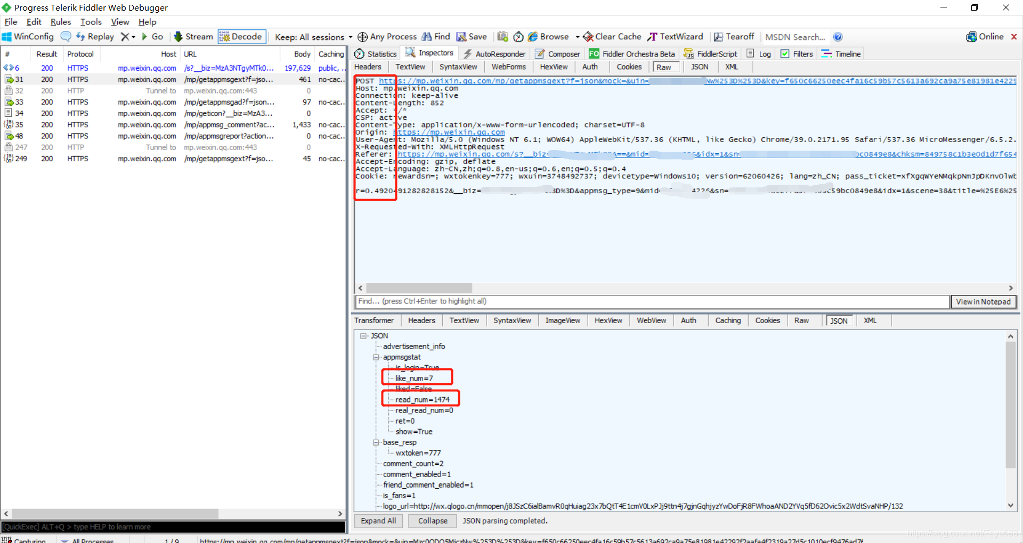Open the Statistics tab
The width and height of the screenshot is (1023, 543).
(376, 54)
